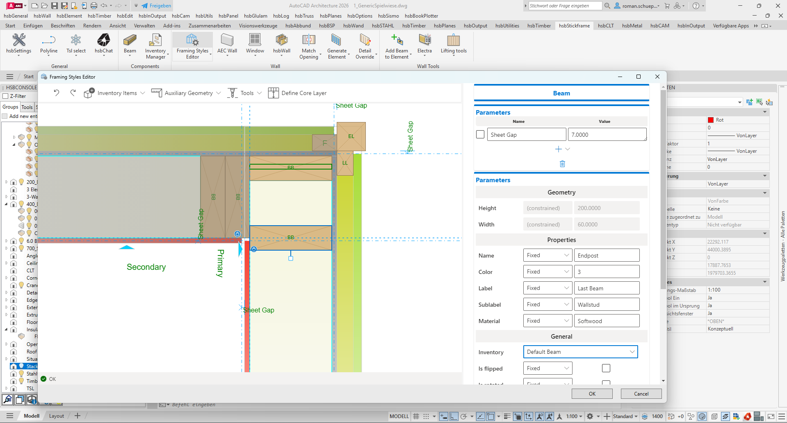Confirm the dialog with OK button
This screenshot has width=787, height=423.
(x=592, y=394)
